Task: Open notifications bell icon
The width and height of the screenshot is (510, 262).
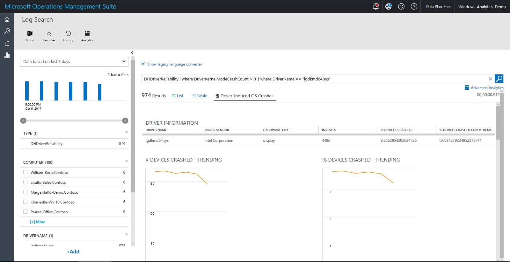Action: click(x=376, y=7)
